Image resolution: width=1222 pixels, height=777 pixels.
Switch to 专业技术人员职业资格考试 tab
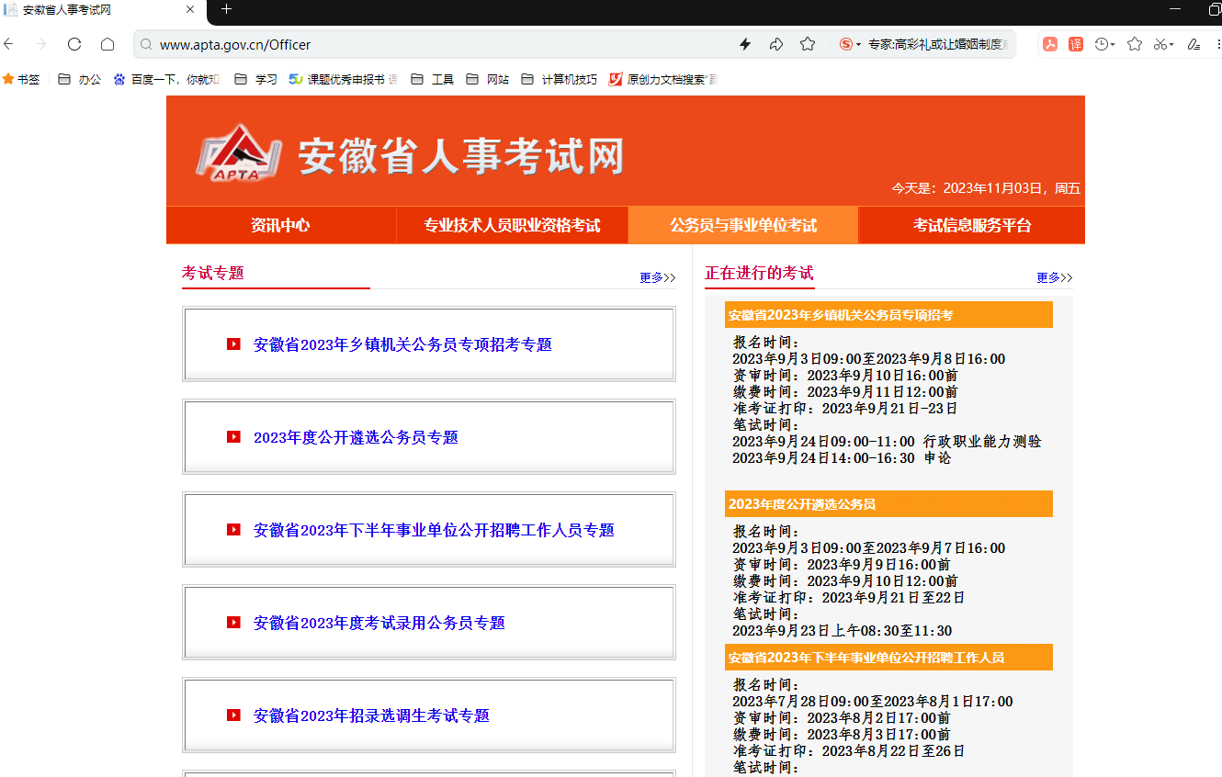(x=512, y=225)
